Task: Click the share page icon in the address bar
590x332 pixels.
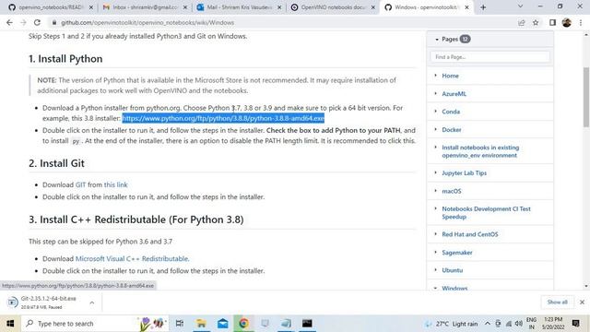Action: pyautogui.click(x=521, y=22)
